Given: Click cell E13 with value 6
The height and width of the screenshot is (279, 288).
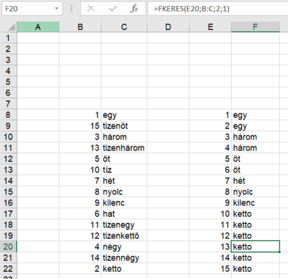Looking at the screenshot, I should coord(210,170).
